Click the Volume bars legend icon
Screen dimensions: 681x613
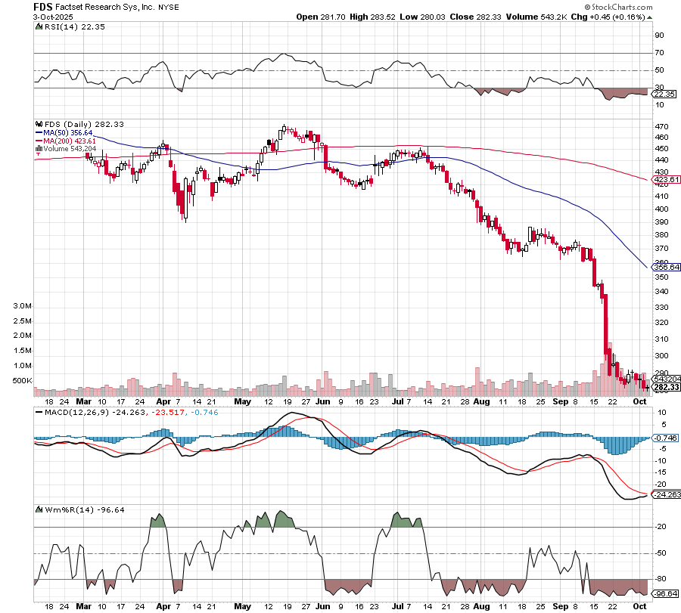[39, 149]
